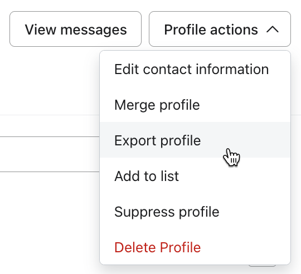This screenshot has height=274, width=301.
Task: Export this profile via highlighted item
Action: (x=195, y=140)
